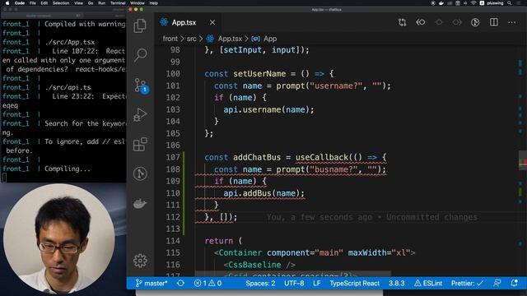Select the App.tsx editor tab
Screen dimensions: 527x296
tap(189, 22)
